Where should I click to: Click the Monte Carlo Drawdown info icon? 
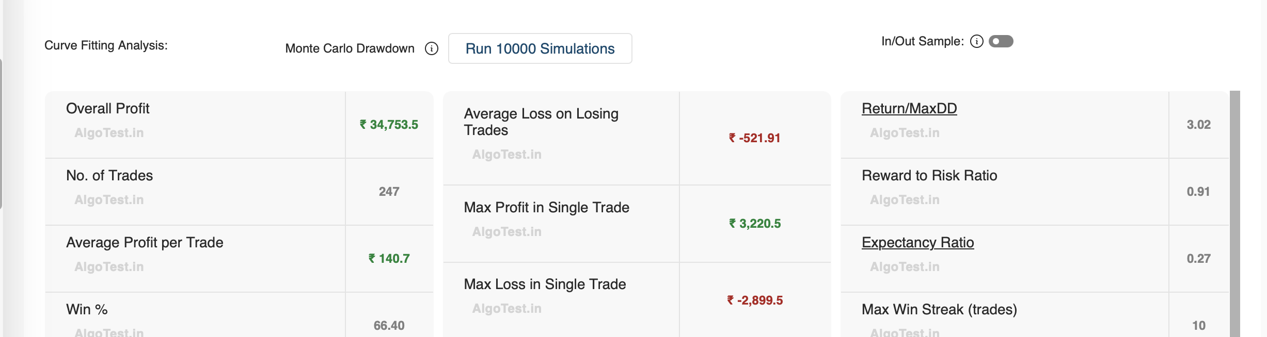(432, 48)
